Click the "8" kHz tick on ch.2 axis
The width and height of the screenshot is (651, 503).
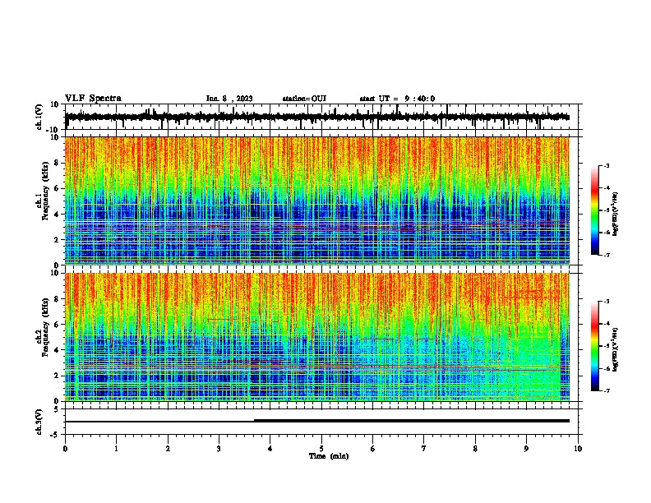[x=58, y=299]
